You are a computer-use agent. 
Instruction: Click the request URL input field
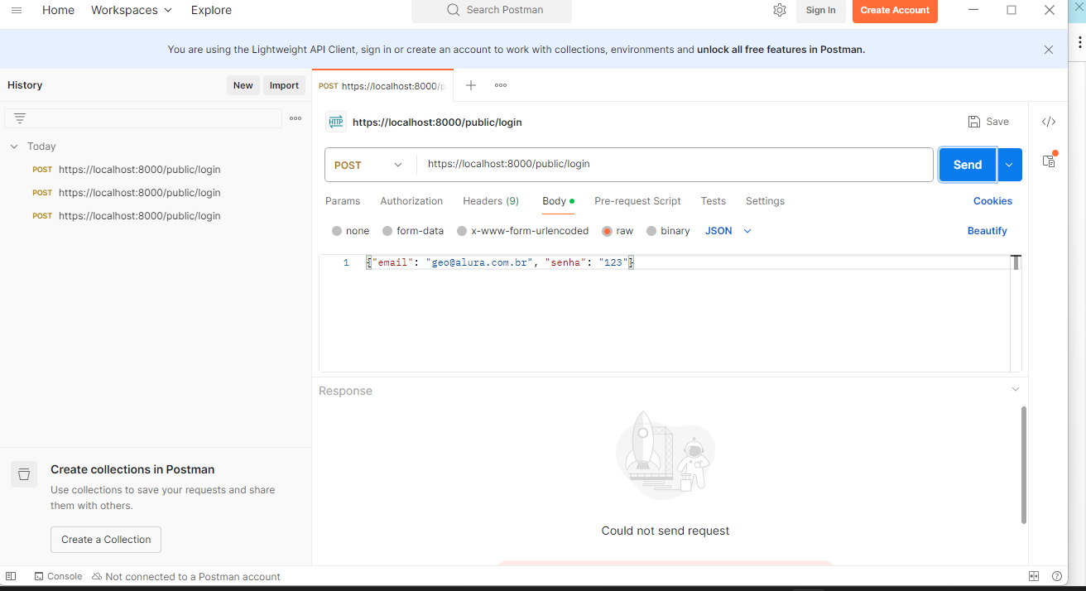[x=675, y=165]
